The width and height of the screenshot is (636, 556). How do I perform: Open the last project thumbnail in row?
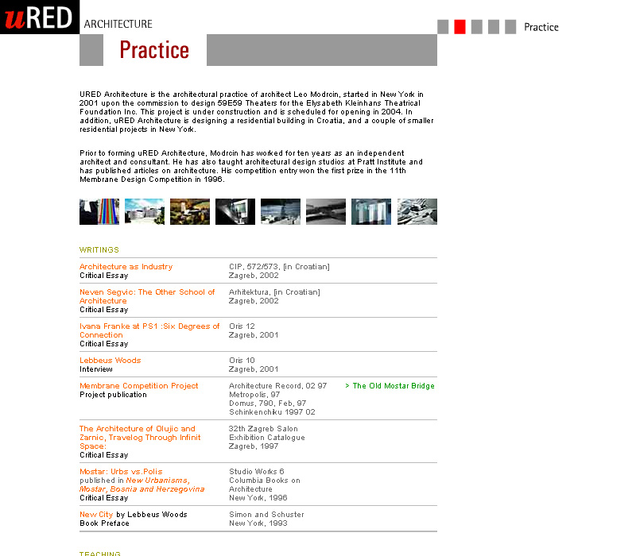(417, 212)
